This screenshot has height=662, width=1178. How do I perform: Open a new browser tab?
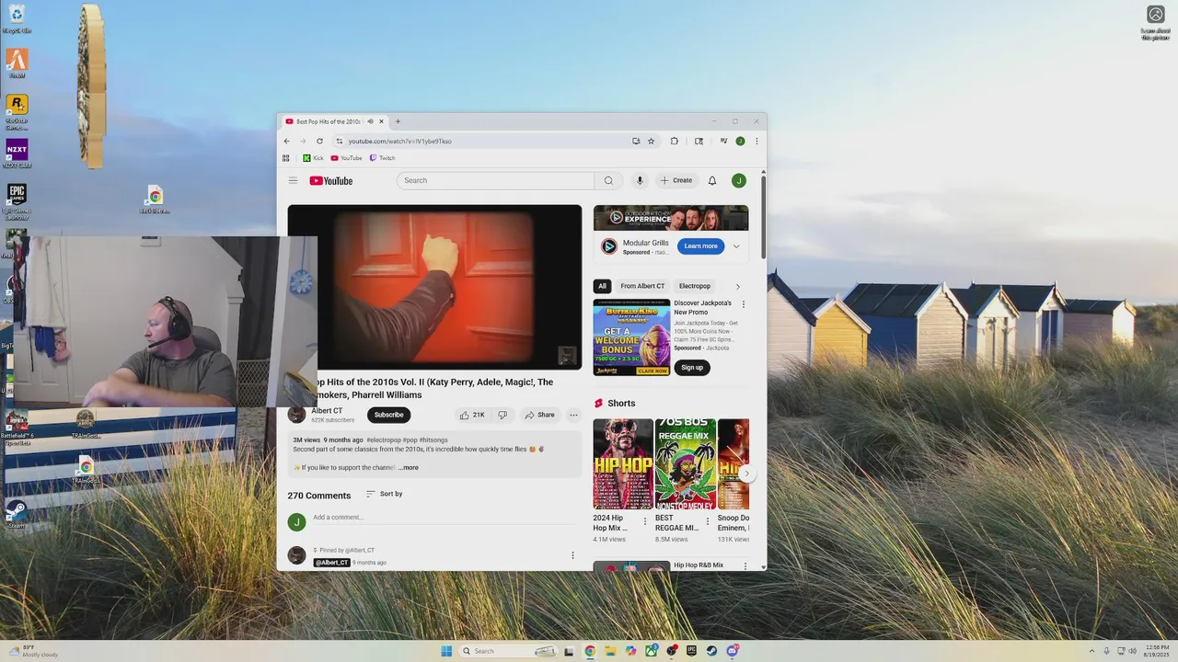pos(398,121)
